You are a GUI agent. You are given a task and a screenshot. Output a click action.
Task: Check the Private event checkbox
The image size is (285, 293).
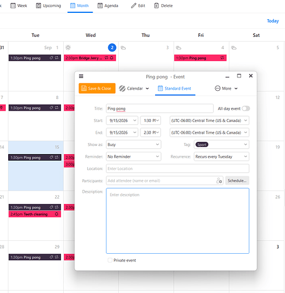click(110, 260)
